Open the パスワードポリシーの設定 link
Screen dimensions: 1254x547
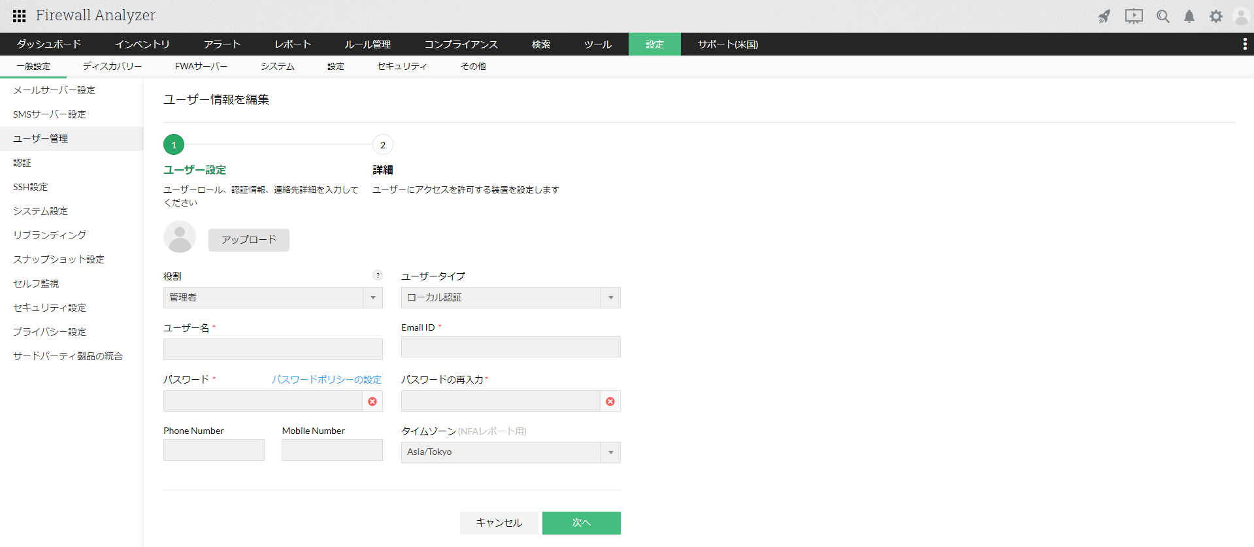pos(327,380)
